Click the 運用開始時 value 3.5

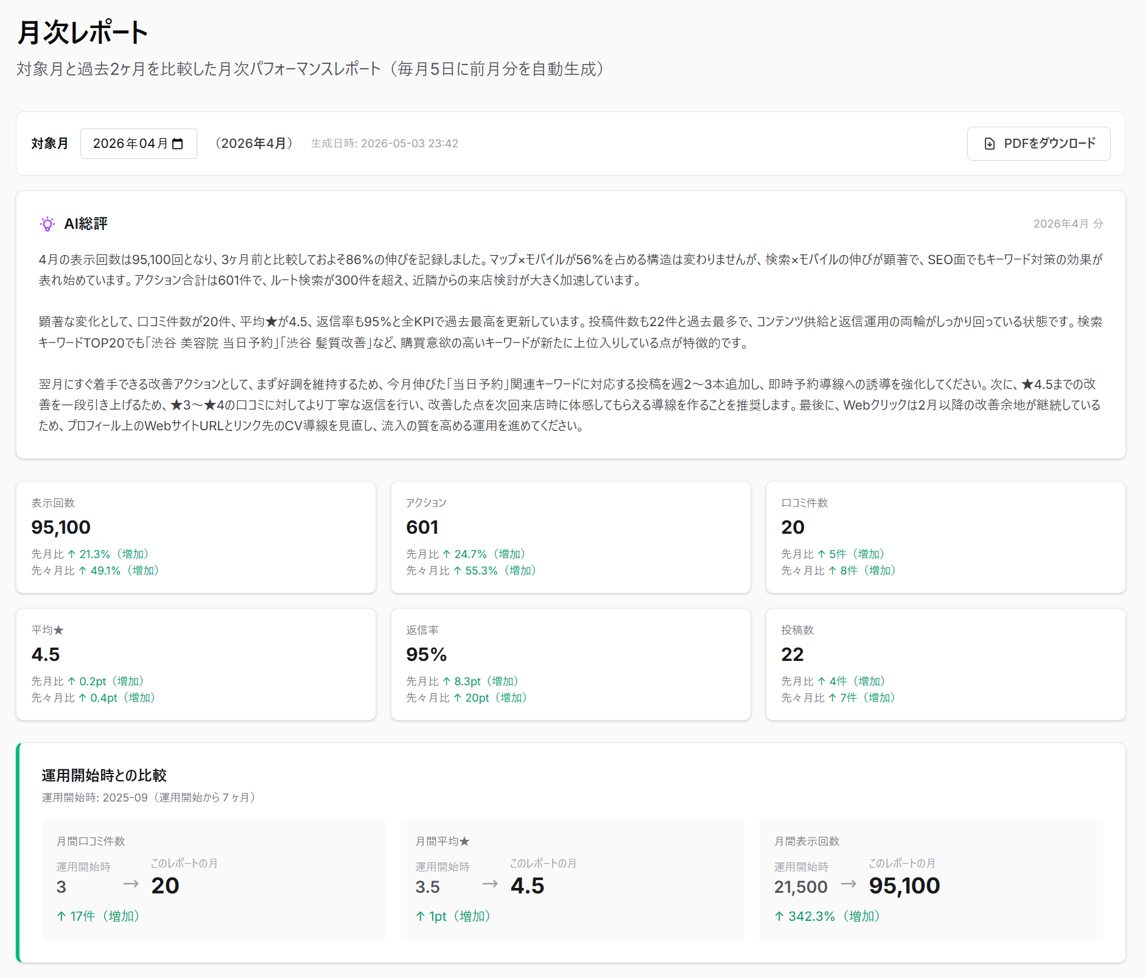(428, 887)
